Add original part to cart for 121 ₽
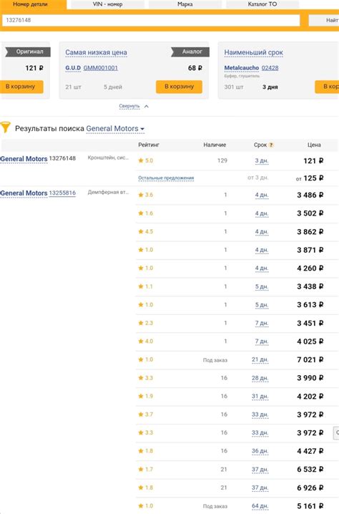This screenshot has height=514, width=339. coord(20,87)
